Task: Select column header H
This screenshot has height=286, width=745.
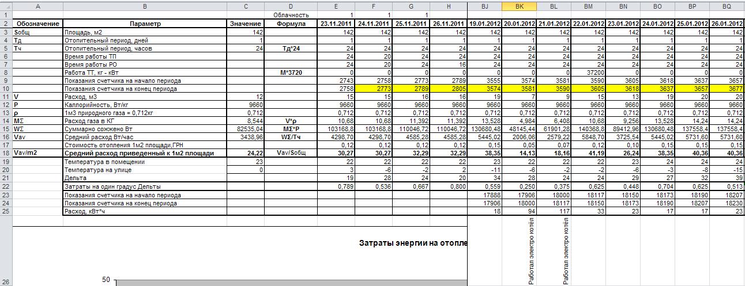Action: click(x=449, y=6)
